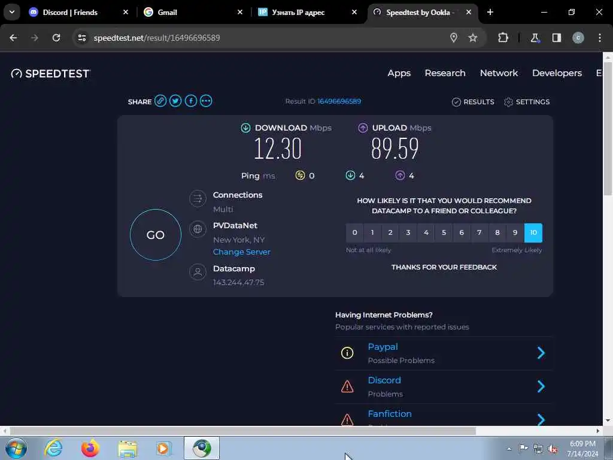Open the Research menu

tap(445, 73)
